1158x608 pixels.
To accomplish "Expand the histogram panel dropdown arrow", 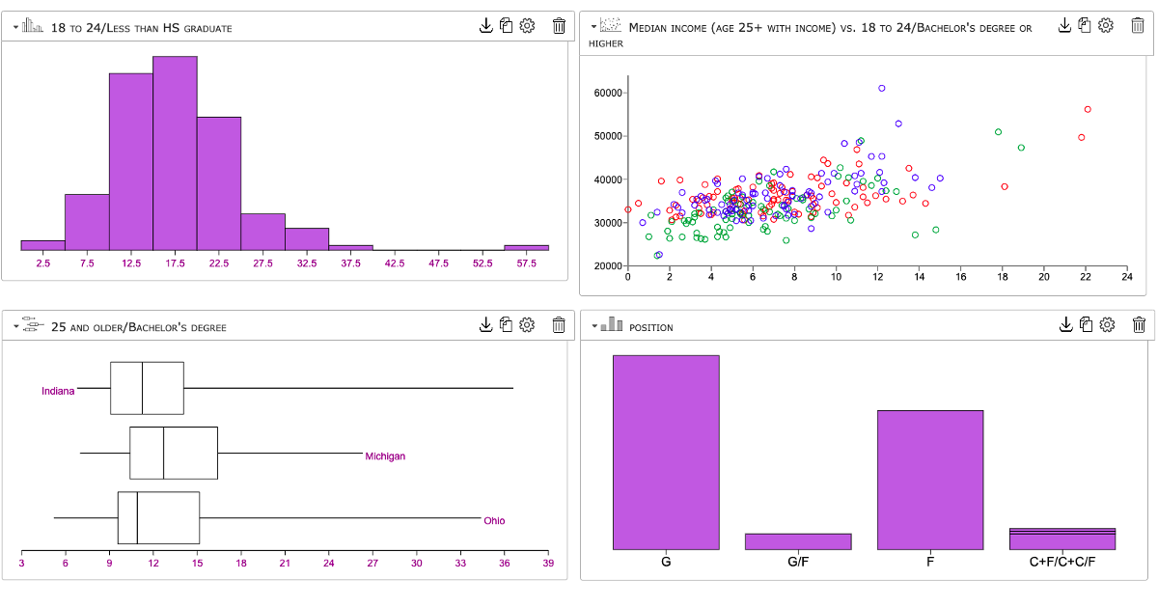I will point(14,26).
